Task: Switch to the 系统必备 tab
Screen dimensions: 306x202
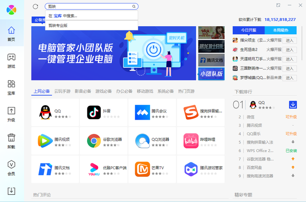Action: [166, 91]
